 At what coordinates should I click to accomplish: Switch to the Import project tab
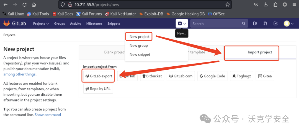pyautogui.click(x=260, y=52)
